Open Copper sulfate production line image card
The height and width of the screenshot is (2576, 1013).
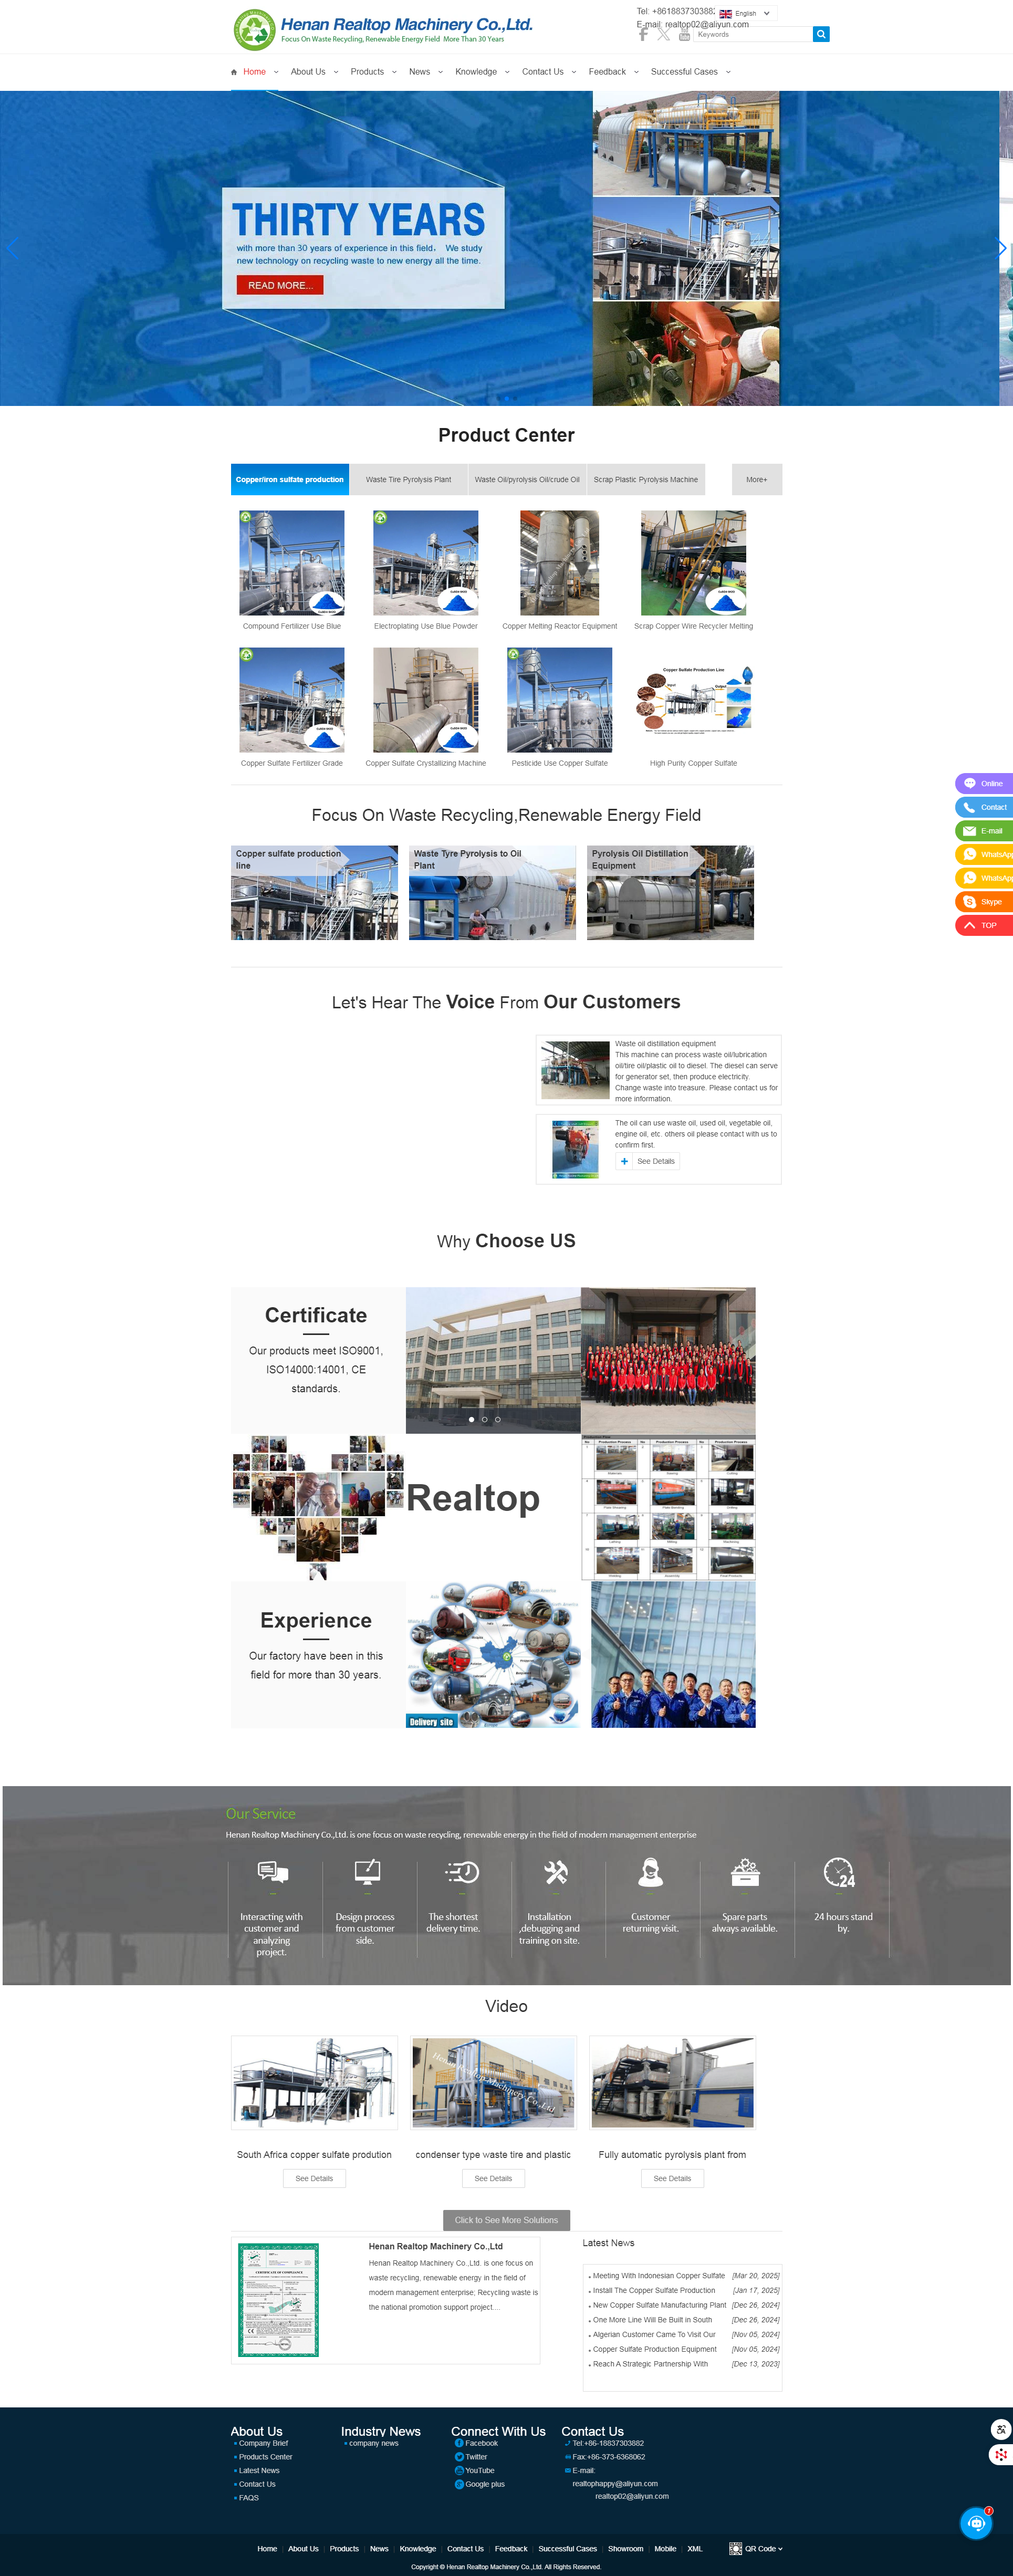(x=314, y=893)
